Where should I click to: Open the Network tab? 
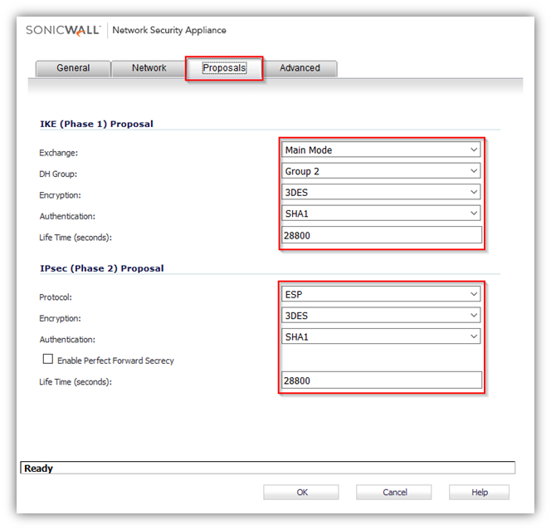coord(149,68)
